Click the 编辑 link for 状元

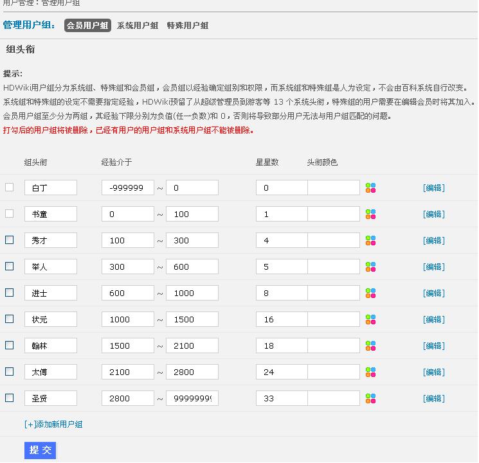tap(434, 319)
